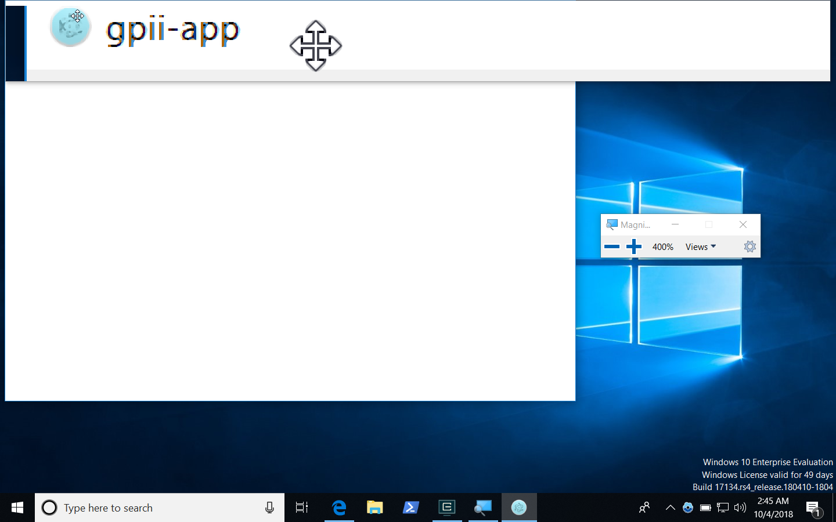Open File Explorer from the taskbar
Viewport: 836px width, 522px height.
pos(374,507)
